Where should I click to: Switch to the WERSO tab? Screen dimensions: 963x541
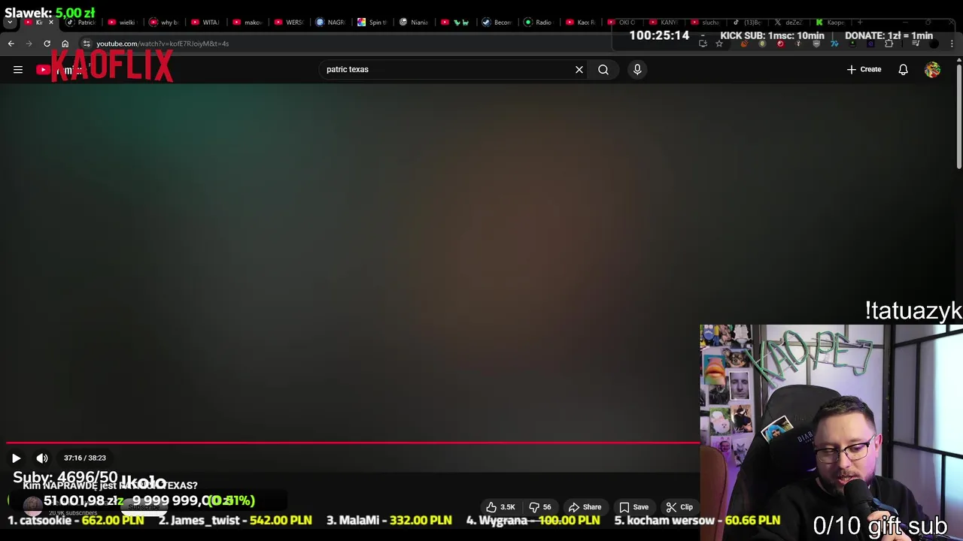pyautogui.click(x=288, y=23)
